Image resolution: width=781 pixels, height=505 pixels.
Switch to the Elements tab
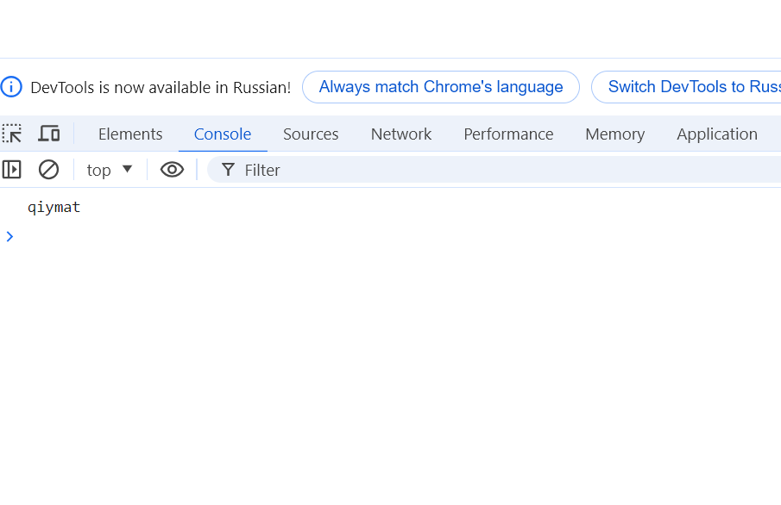[130, 134]
